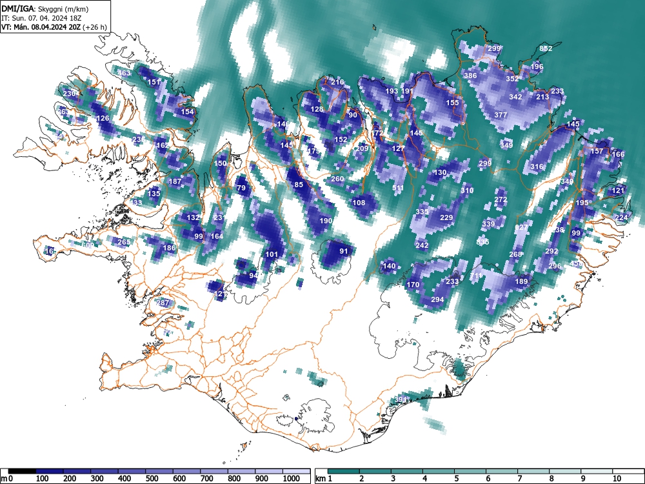Click the '386' visibility value
This screenshot has height=484, width=645.
click(470, 76)
